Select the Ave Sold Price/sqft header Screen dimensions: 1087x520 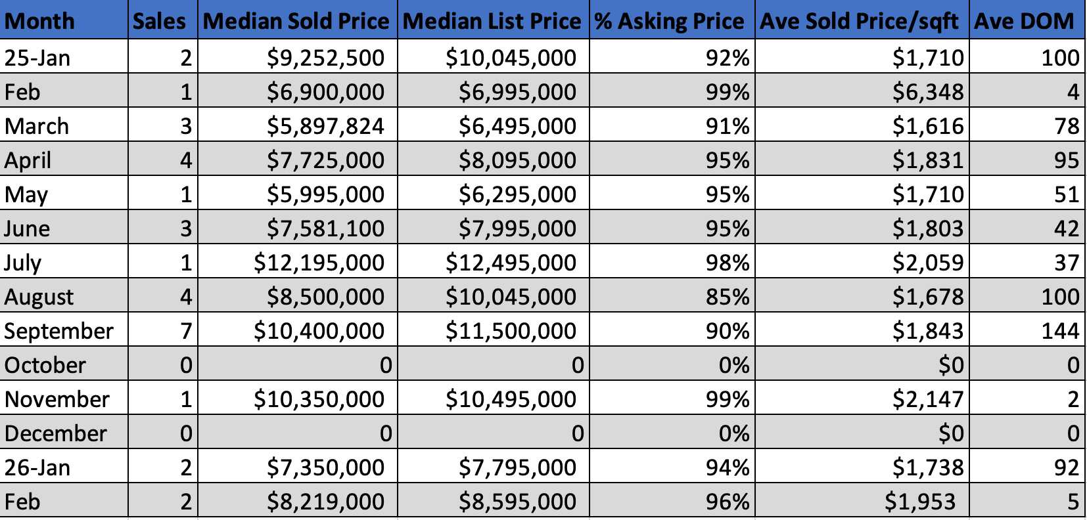tap(860, 21)
